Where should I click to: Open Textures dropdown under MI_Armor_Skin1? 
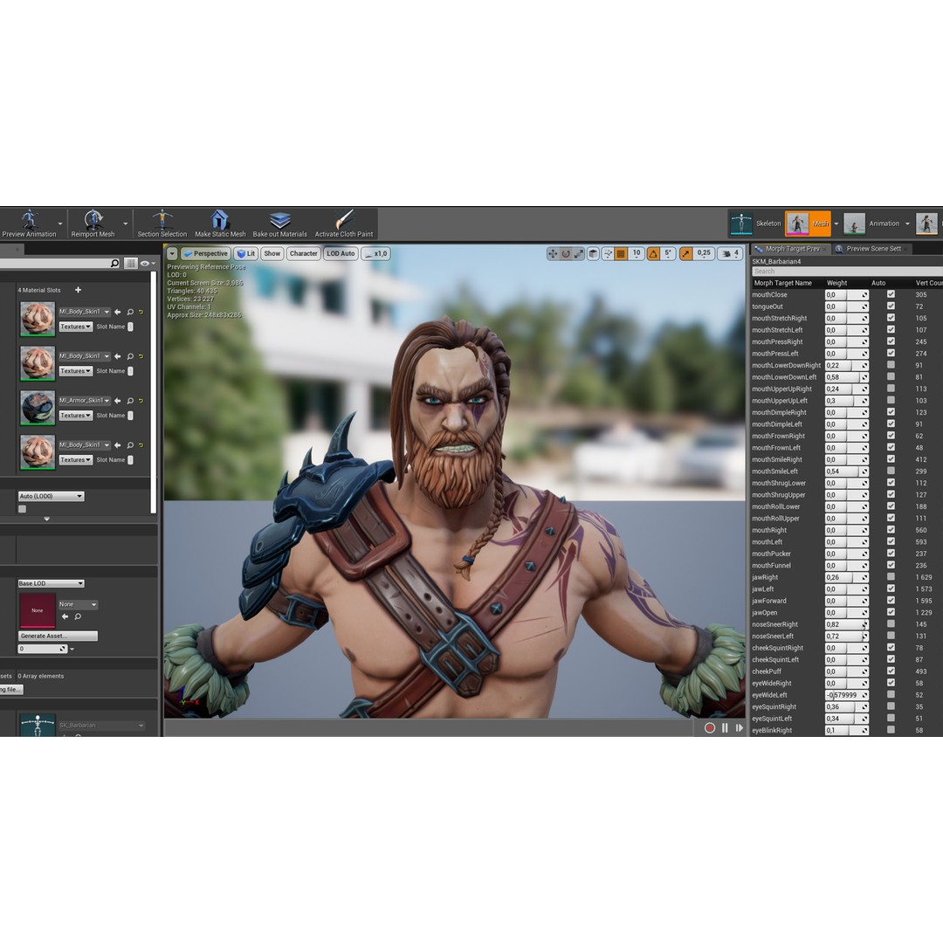pyautogui.click(x=75, y=416)
